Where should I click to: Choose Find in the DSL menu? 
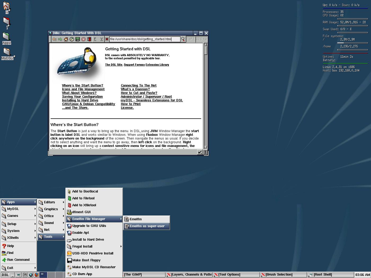pos(19,253)
